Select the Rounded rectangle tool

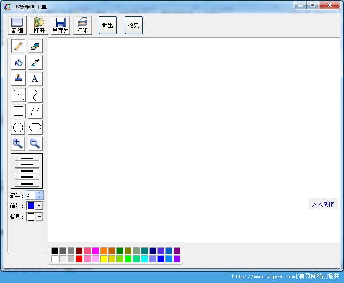(35, 127)
